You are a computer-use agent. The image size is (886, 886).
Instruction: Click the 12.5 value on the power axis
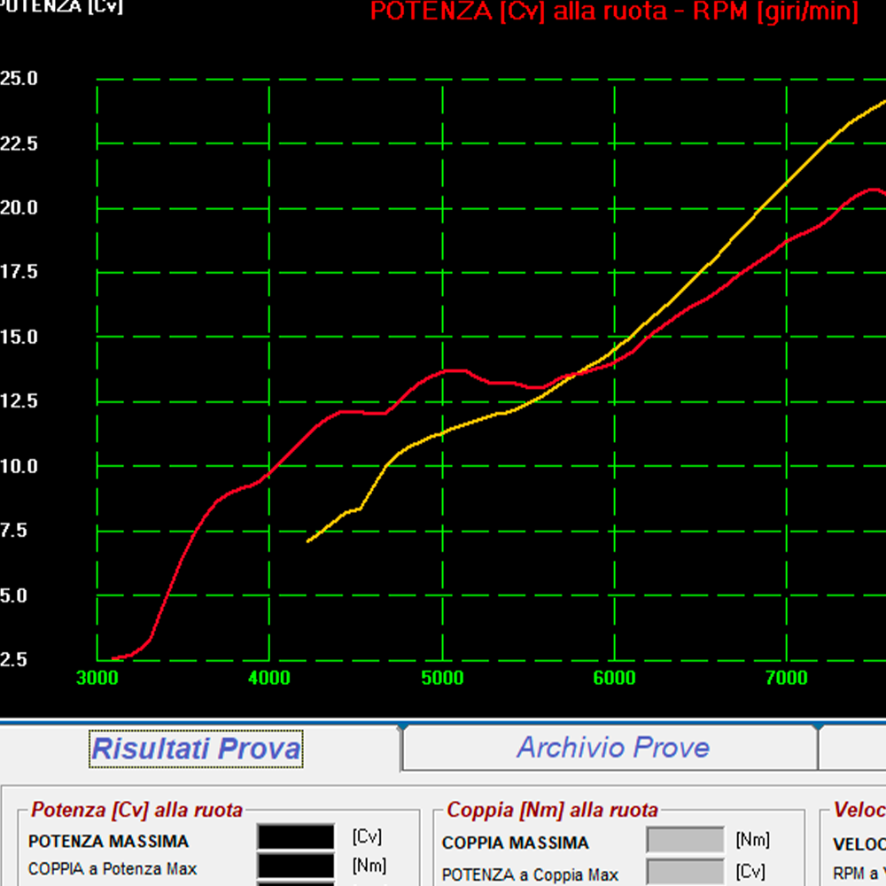pos(19,401)
